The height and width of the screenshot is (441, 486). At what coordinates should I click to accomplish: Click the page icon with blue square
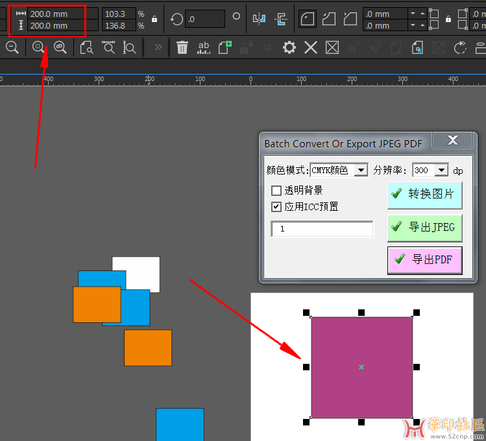(417, 48)
